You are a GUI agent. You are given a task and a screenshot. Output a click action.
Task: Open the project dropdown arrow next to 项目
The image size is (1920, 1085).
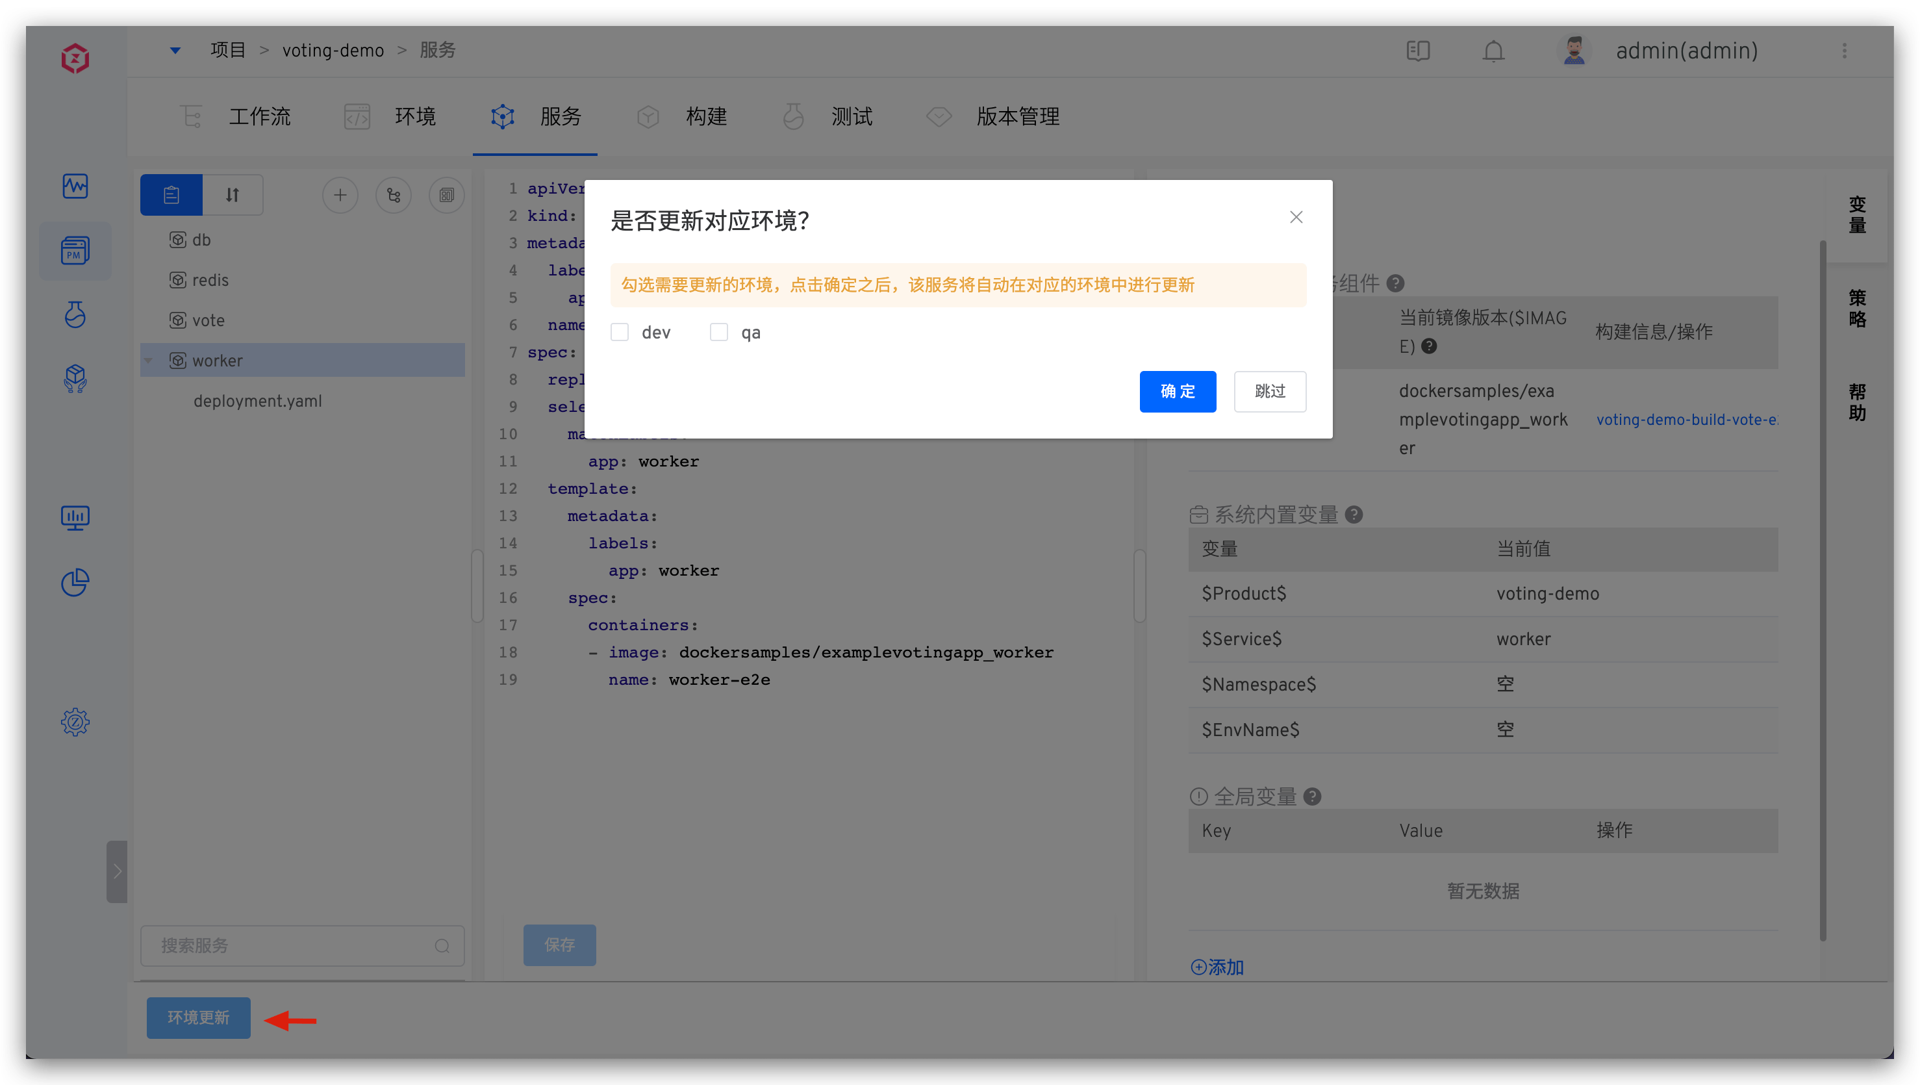[x=175, y=50]
